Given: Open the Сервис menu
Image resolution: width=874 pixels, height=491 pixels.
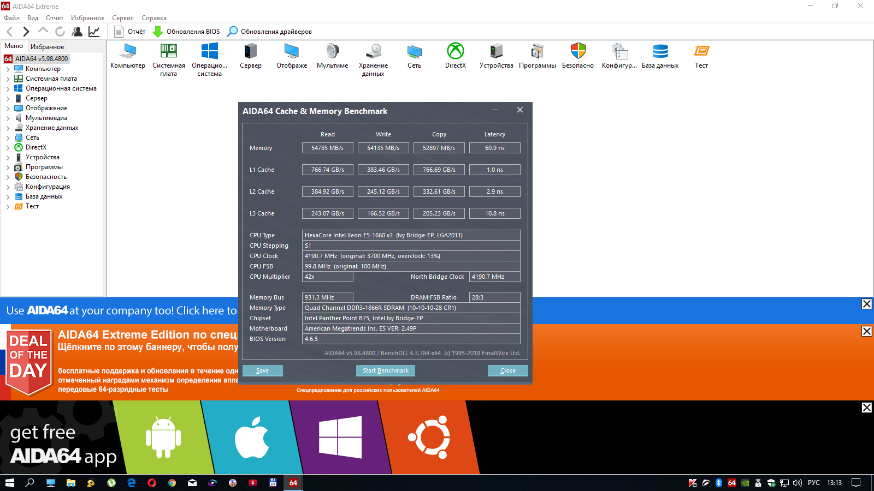Looking at the screenshot, I should (123, 18).
